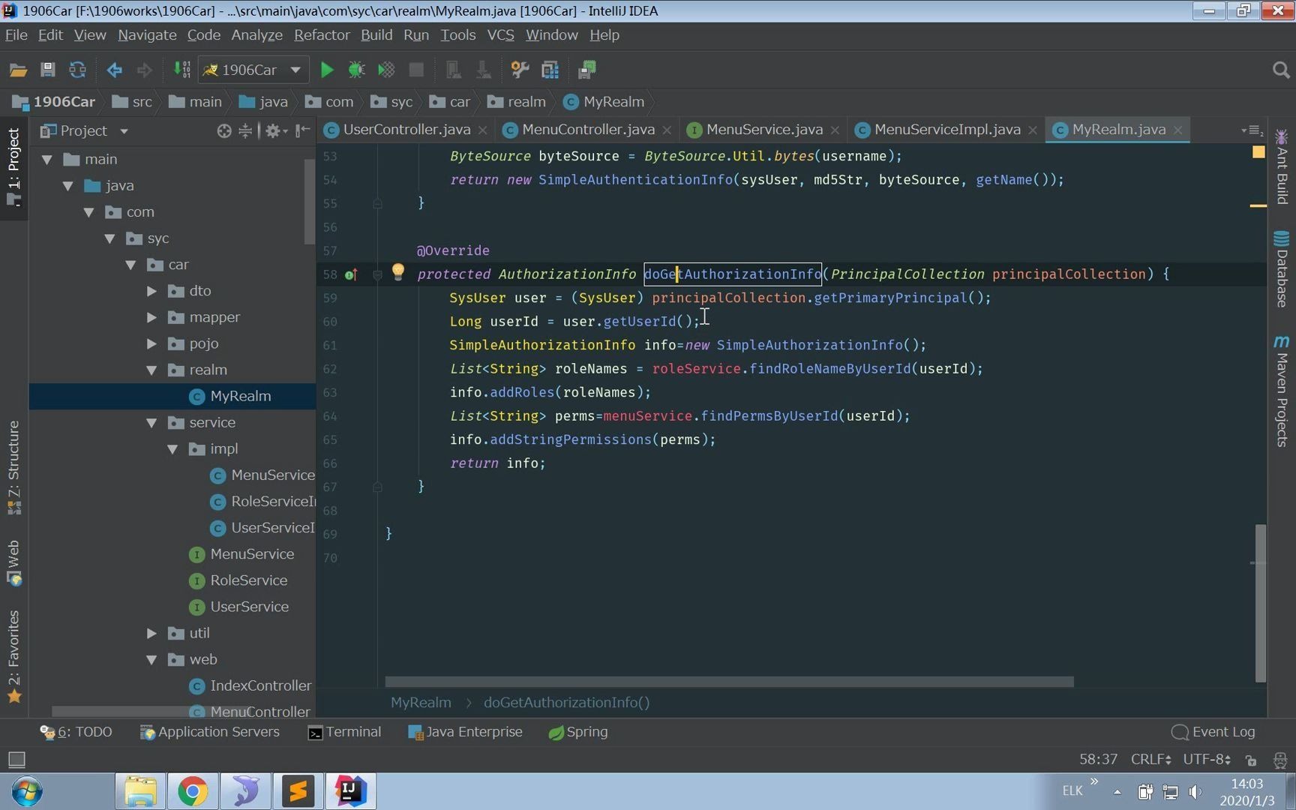Start debugging with the Debug bug icon

[x=356, y=70]
